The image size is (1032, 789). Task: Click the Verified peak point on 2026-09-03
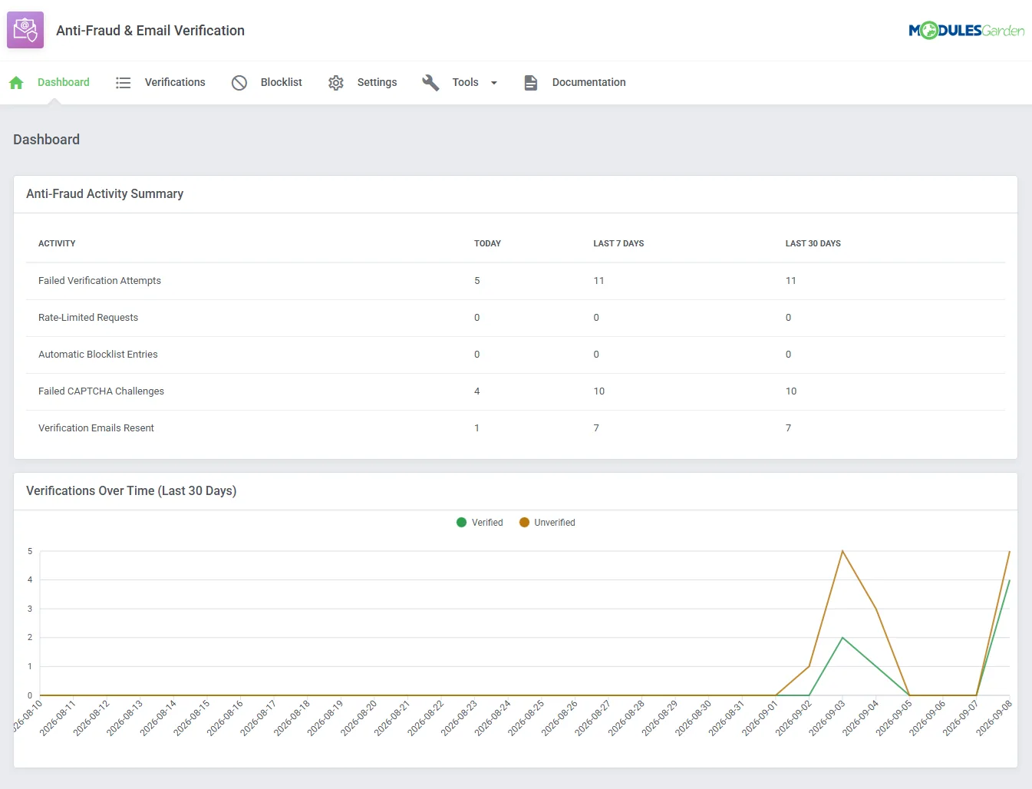[x=842, y=638]
